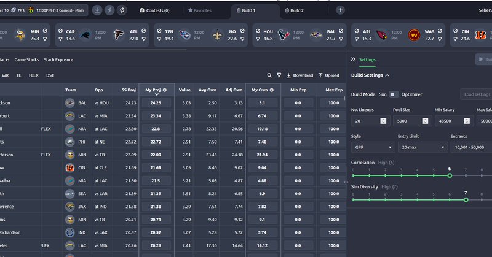
Task: Click the download slate icon button
Action: (97, 10)
